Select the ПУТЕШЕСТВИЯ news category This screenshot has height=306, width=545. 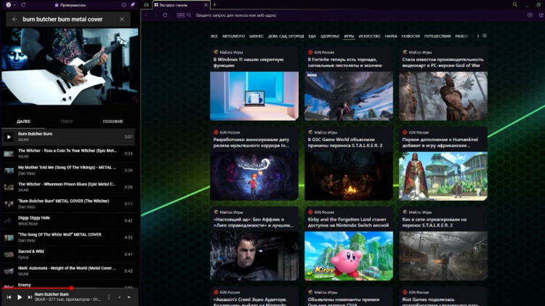[437, 36]
